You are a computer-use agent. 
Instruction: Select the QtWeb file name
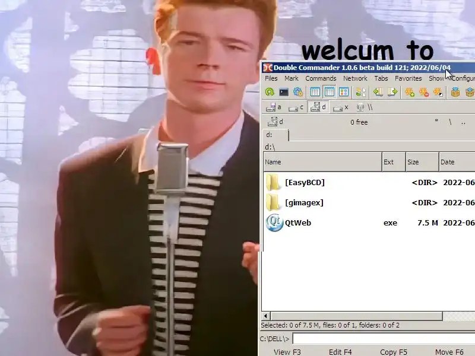[x=298, y=223]
